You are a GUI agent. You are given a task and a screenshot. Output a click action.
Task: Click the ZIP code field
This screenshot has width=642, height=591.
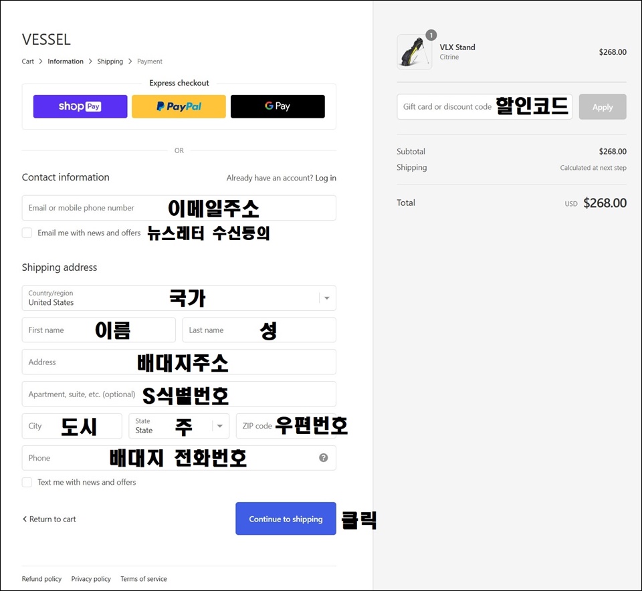(286, 426)
